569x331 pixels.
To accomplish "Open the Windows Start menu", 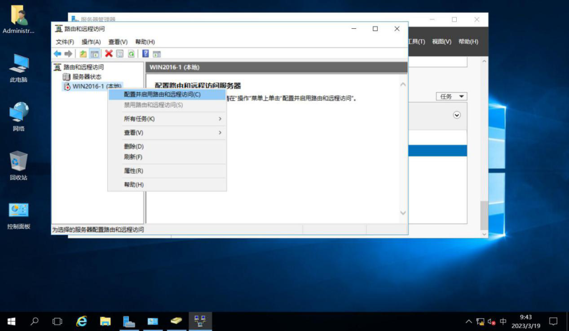I will pyautogui.click(x=11, y=321).
